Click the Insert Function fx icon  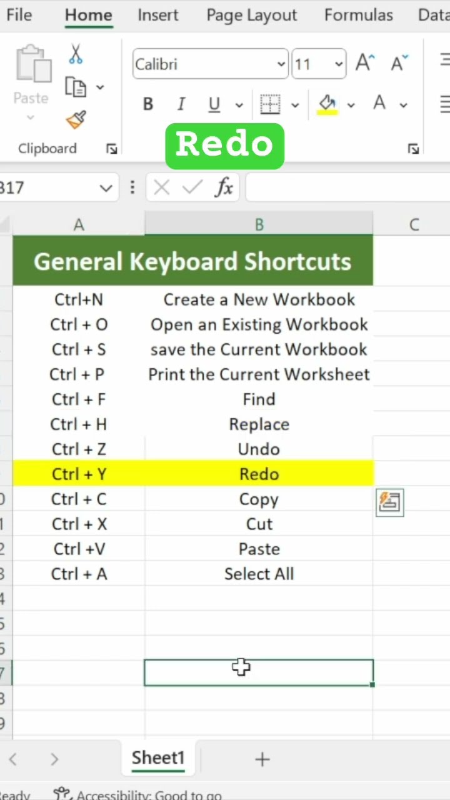[x=224, y=187]
